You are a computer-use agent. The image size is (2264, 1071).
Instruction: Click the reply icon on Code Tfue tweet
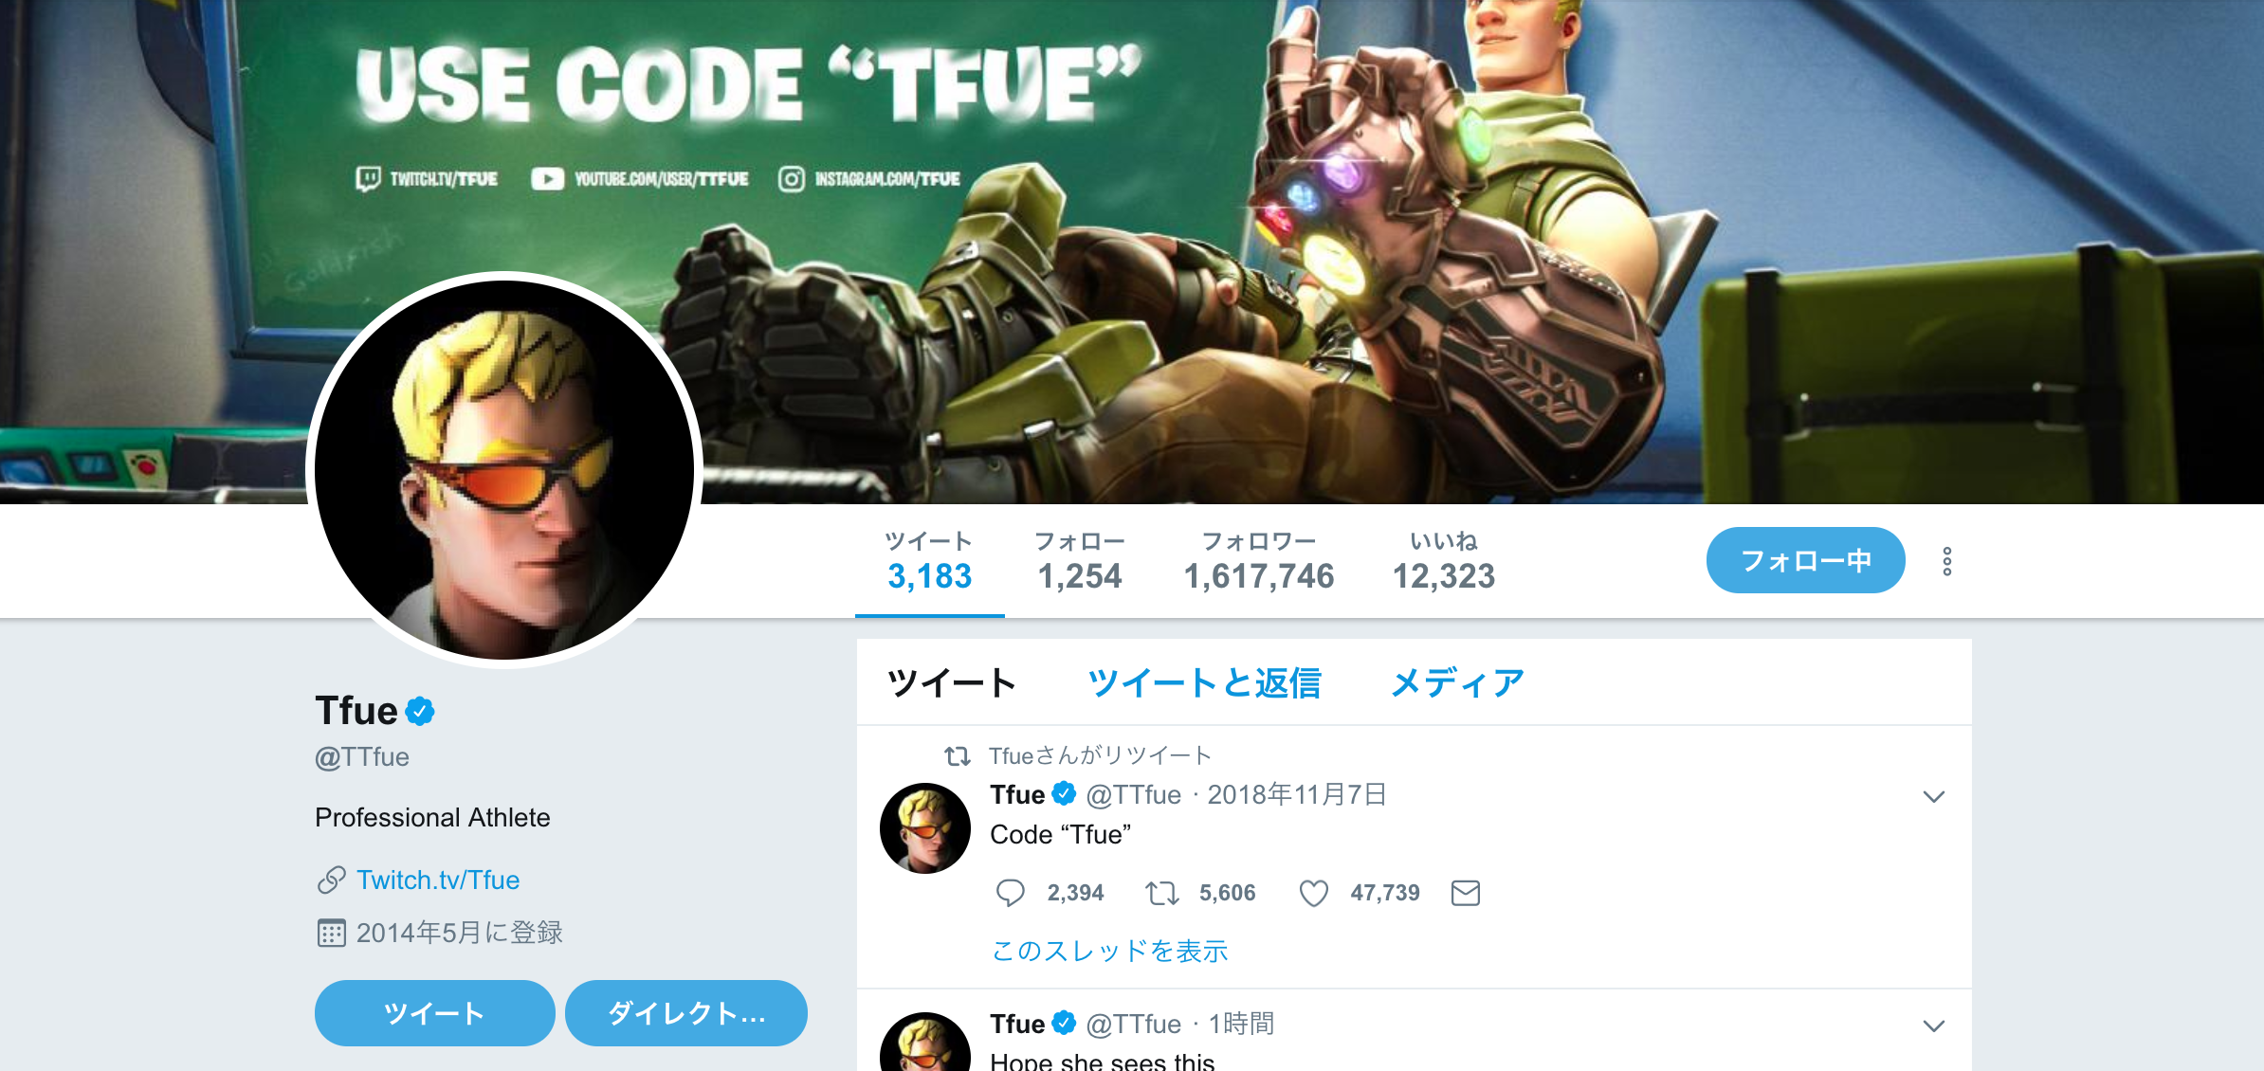point(1010,893)
